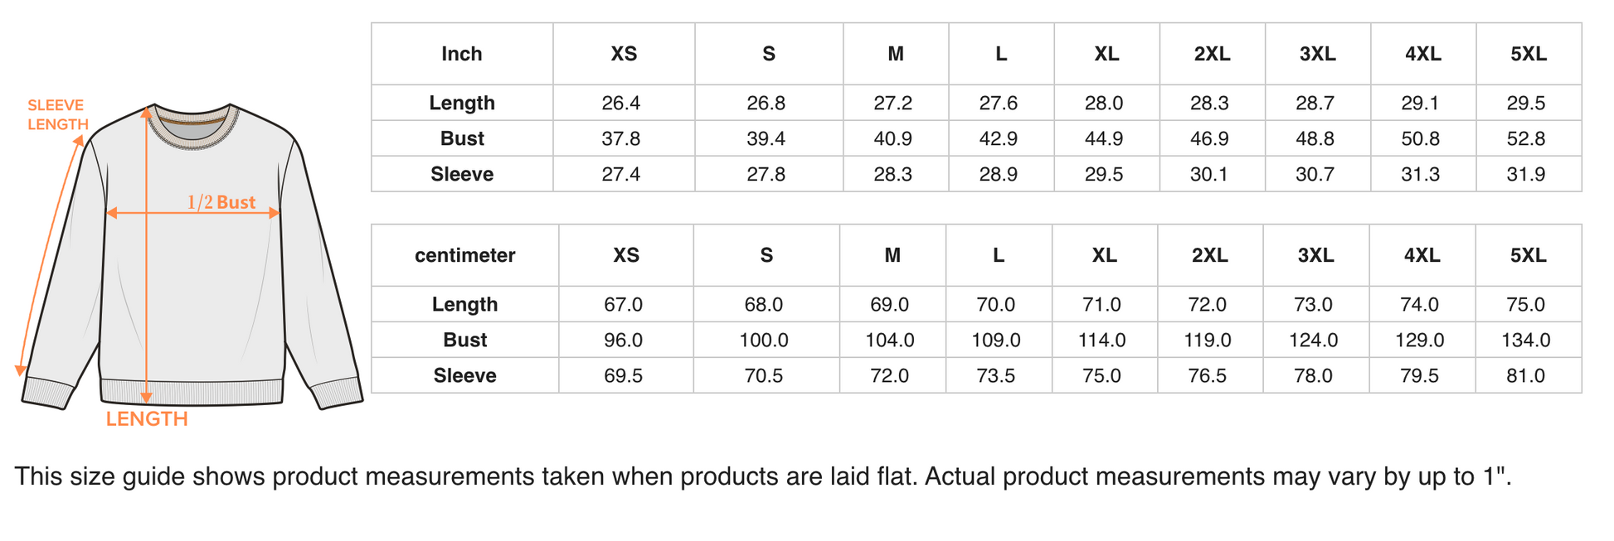Select the 40.9 bust value for M

893,138
